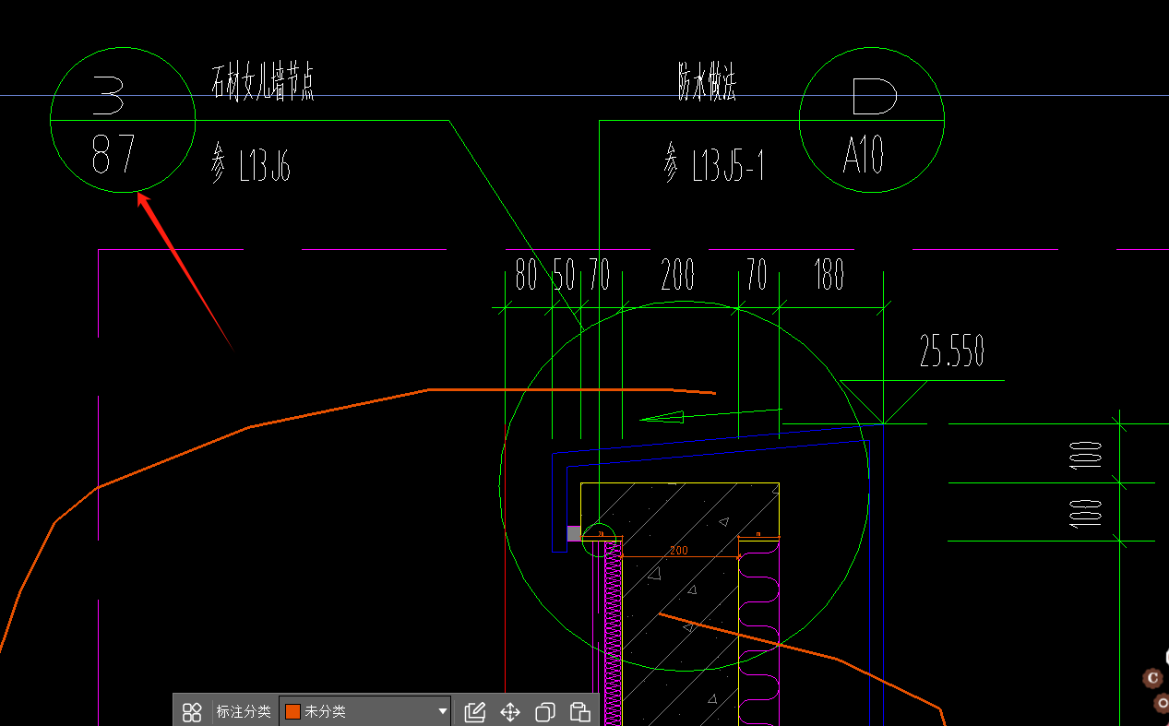Click the white dimension value 200 on top
Screen dimensions: 1169x726
(x=678, y=275)
